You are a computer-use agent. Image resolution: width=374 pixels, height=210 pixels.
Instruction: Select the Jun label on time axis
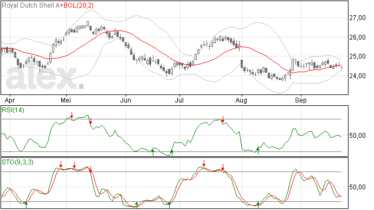click(125, 100)
